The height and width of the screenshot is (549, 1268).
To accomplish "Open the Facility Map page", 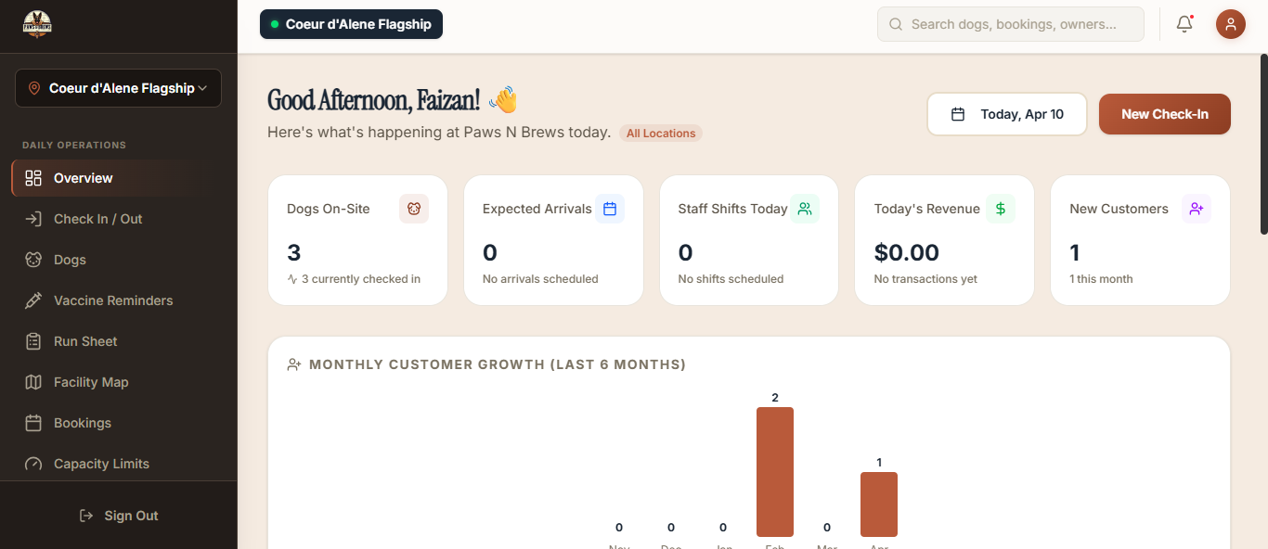I will point(91,382).
